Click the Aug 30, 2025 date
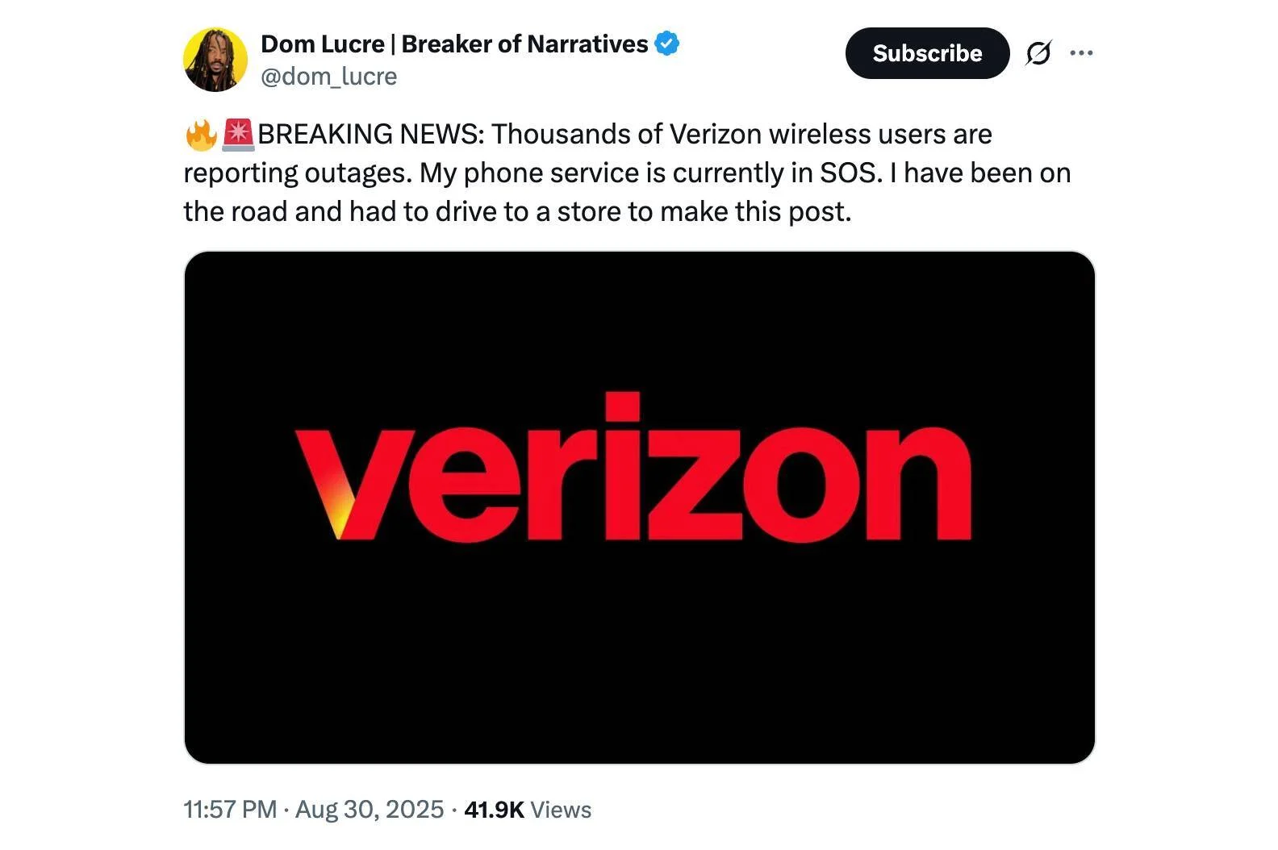 [x=370, y=809]
